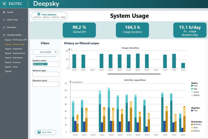The width and height of the screenshot is (208, 139).
Task: Open the MY FILTERS dropdown
Action: click(46, 52)
